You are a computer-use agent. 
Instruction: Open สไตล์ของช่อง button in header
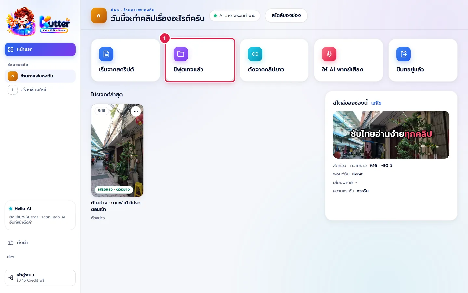(x=286, y=16)
